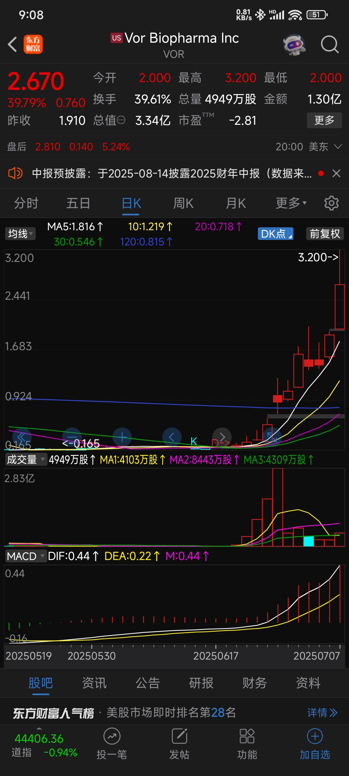This screenshot has height=776, width=349.
Task: Open the robot assistant avatar
Action: tap(294, 44)
